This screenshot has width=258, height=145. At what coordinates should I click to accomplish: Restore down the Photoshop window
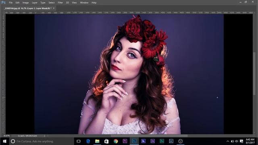(246, 2)
